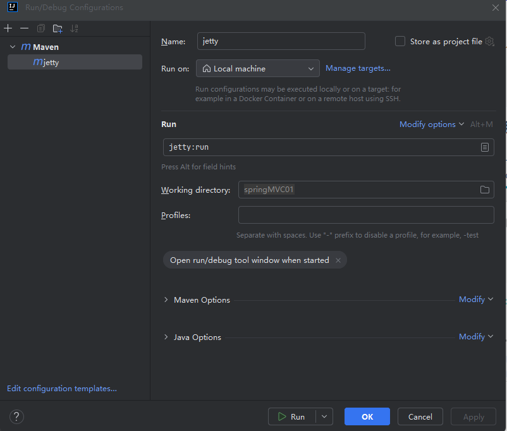The width and height of the screenshot is (507, 431).
Task: Enable Store as project file checkbox
Action: click(x=400, y=41)
